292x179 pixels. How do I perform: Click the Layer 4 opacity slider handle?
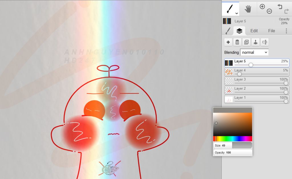point(239,74)
